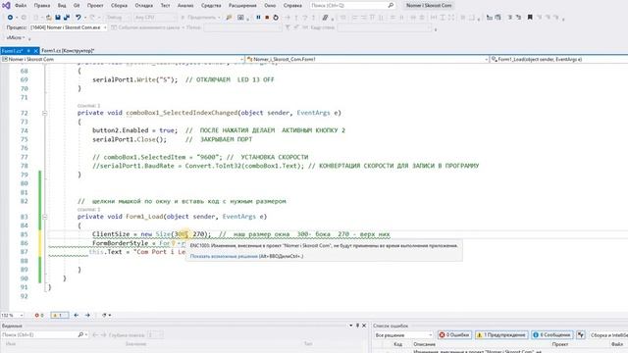628x353 pixels.
Task: Pause debugging with the Break All icon
Action: pos(258,18)
